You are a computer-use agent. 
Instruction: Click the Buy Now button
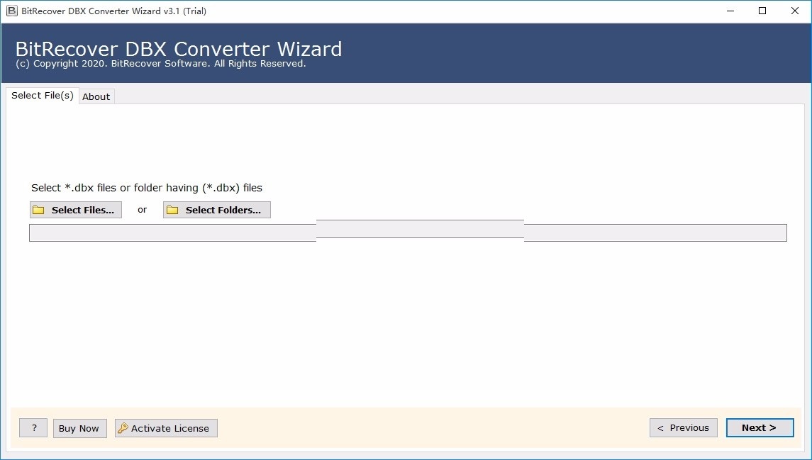coord(79,428)
